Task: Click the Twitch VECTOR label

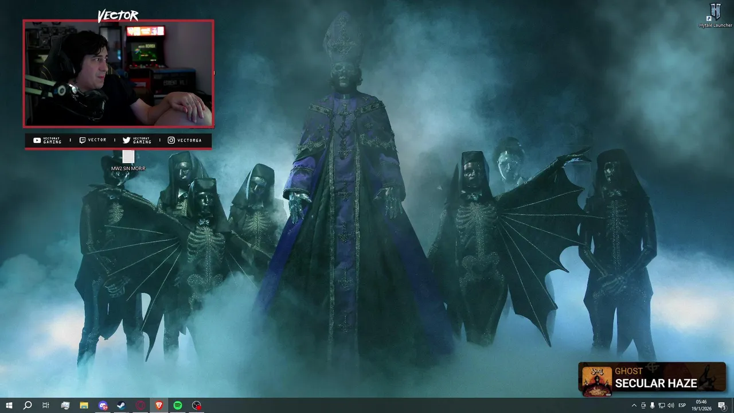Action: (x=92, y=140)
